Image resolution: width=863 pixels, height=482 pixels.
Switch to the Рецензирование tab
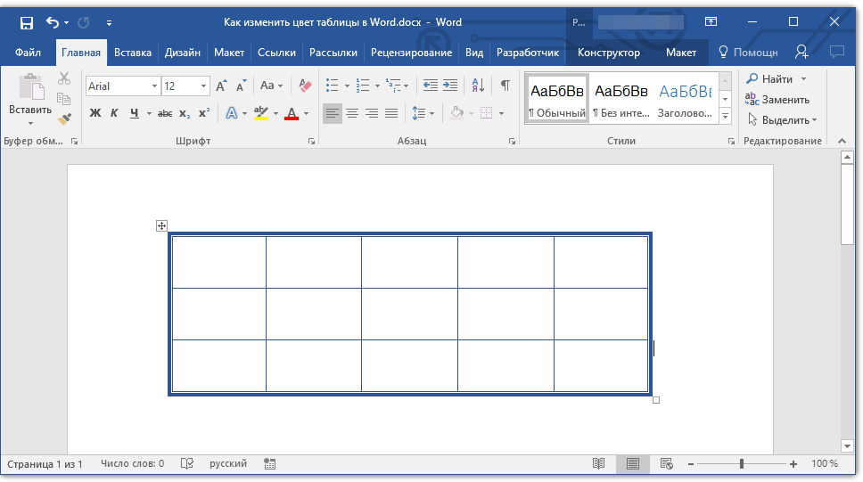coord(411,53)
